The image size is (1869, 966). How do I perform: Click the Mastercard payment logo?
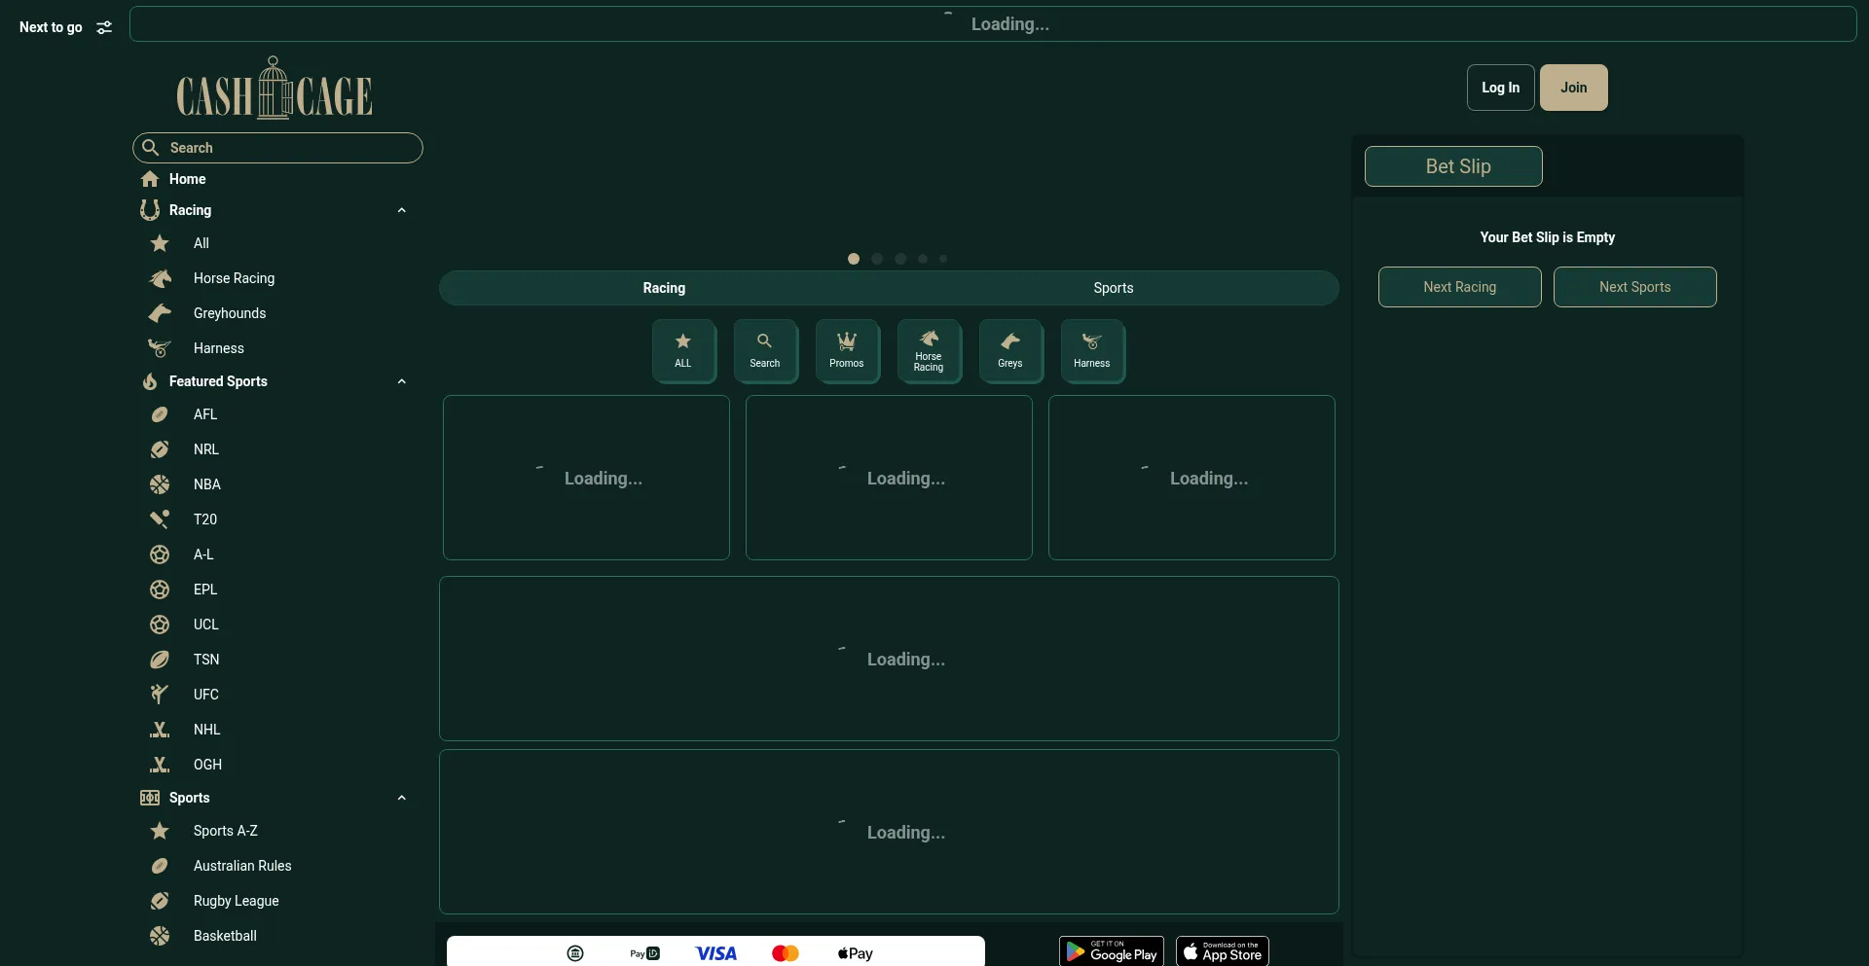pyautogui.click(x=786, y=953)
